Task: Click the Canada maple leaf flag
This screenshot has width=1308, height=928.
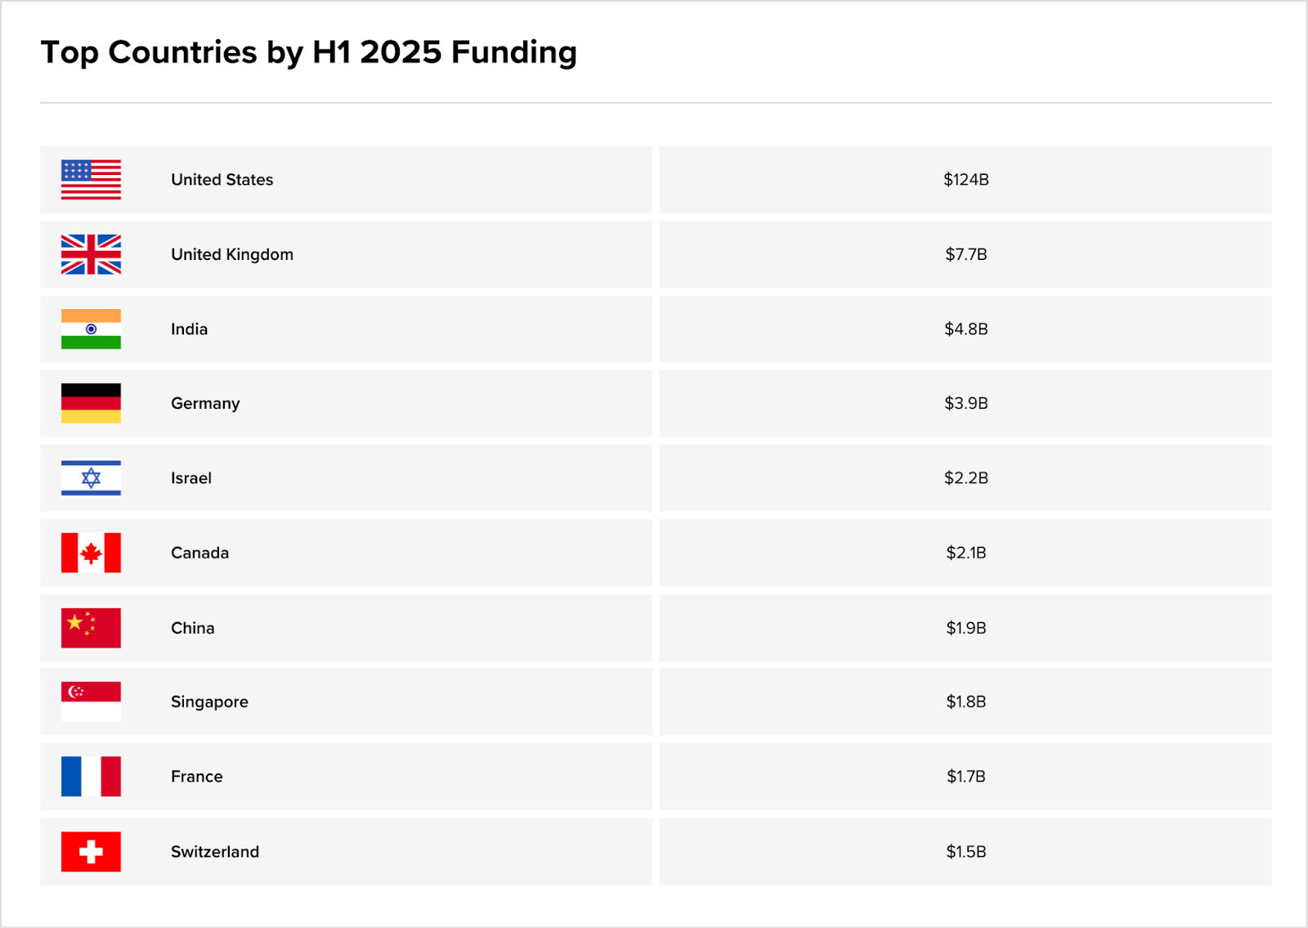Action: 91,553
